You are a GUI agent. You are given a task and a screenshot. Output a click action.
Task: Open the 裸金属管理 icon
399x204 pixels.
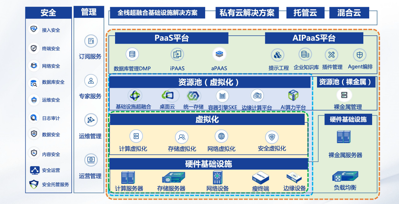(x=344, y=95)
